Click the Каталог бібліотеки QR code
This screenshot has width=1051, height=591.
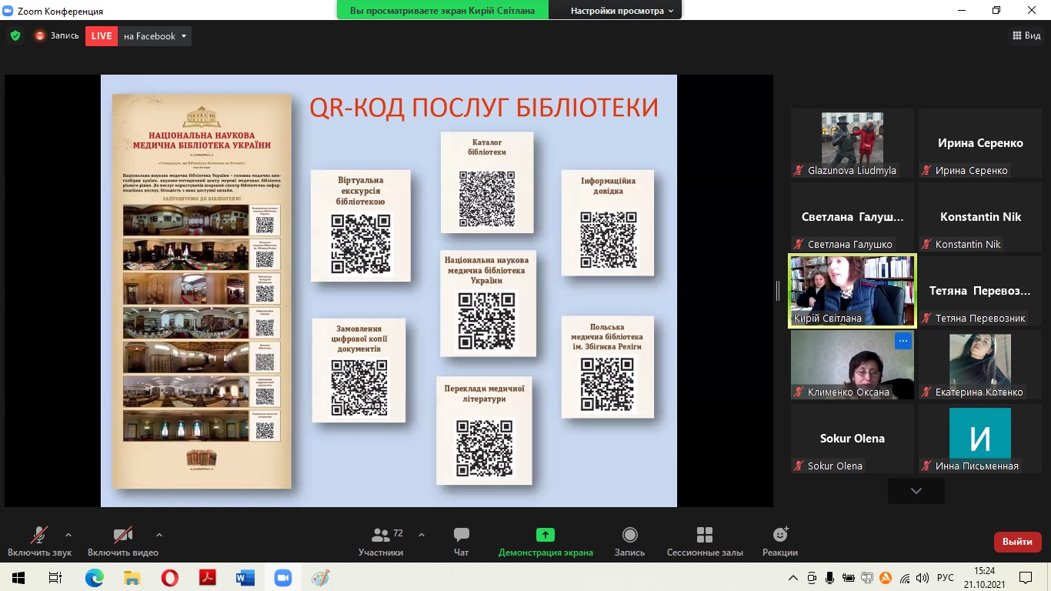[487, 199]
